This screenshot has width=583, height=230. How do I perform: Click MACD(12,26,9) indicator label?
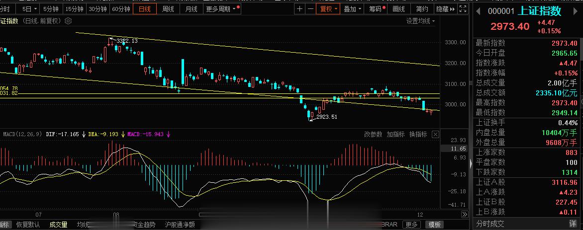[x=23, y=134]
